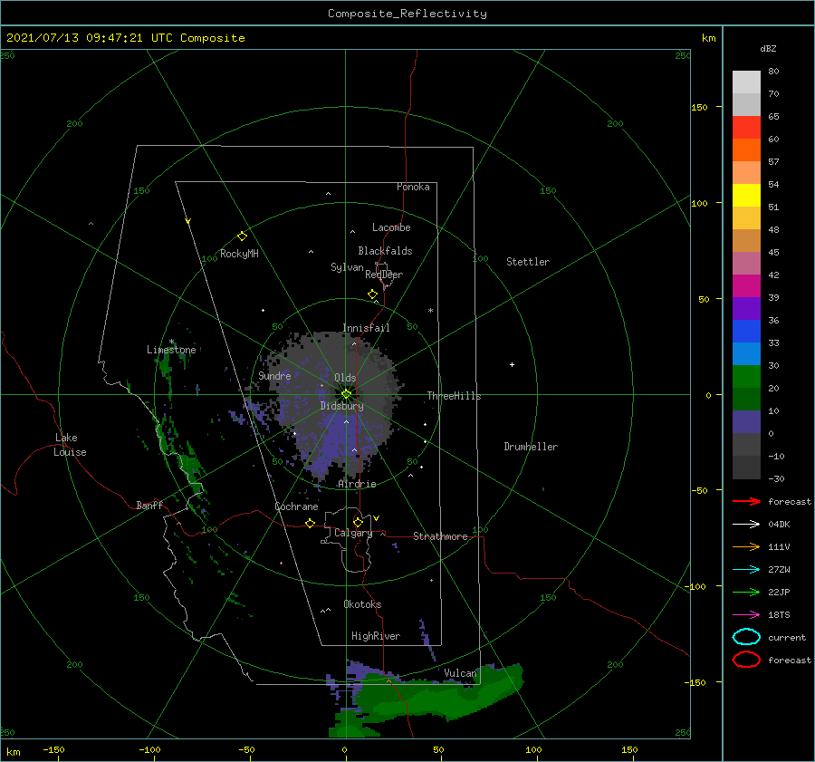
Task: Select the 60 dBZ orange swatch
Action: click(746, 150)
